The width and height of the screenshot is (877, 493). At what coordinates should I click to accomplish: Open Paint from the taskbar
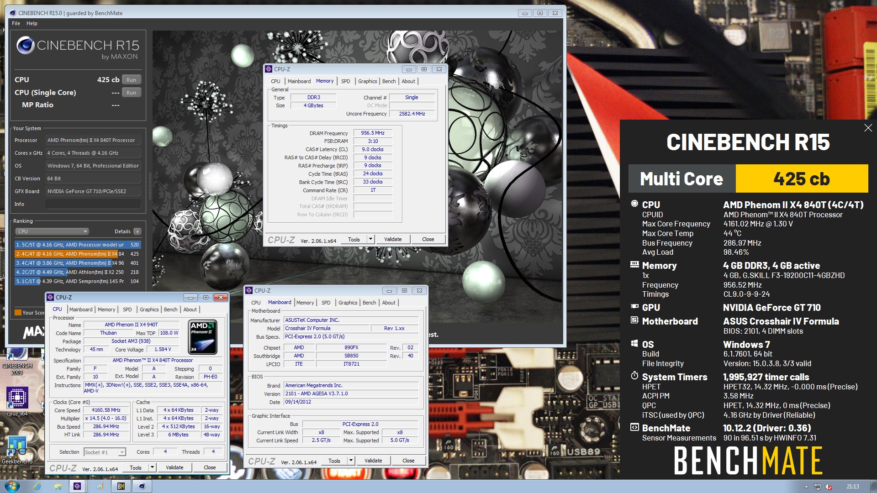(x=100, y=486)
